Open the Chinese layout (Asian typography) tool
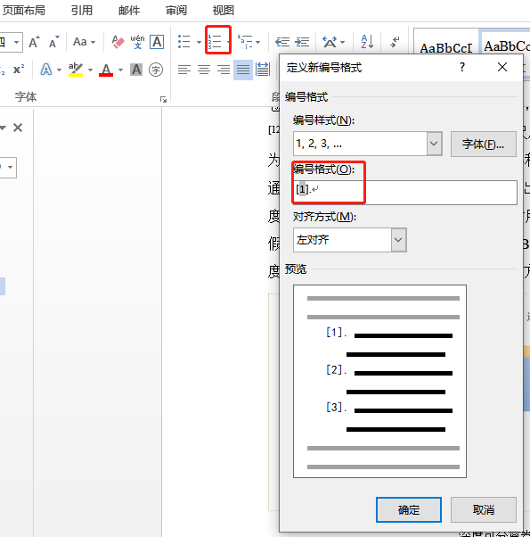Image resolution: width=530 pixels, height=537 pixels. tap(333, 42)
